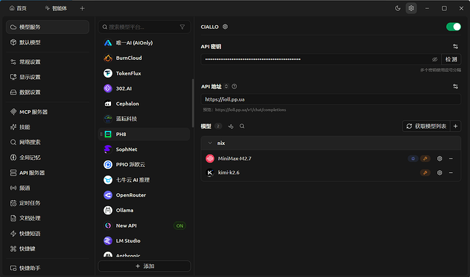Click kimi-k2.6 tool-use tag icon

point(425,172)
